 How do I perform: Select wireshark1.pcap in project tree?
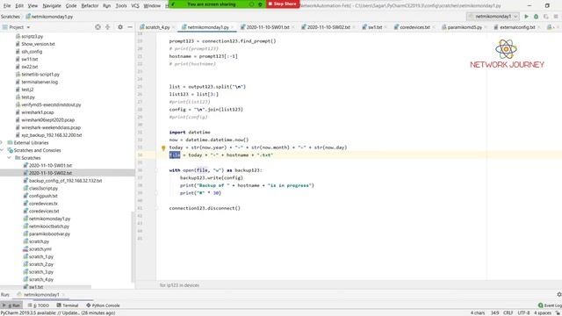[x=37, y=112]
